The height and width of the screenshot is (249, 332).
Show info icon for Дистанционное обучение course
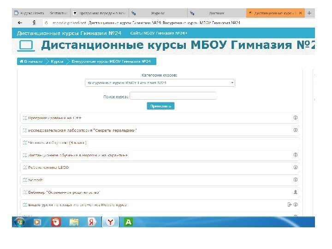pos(296,155)
